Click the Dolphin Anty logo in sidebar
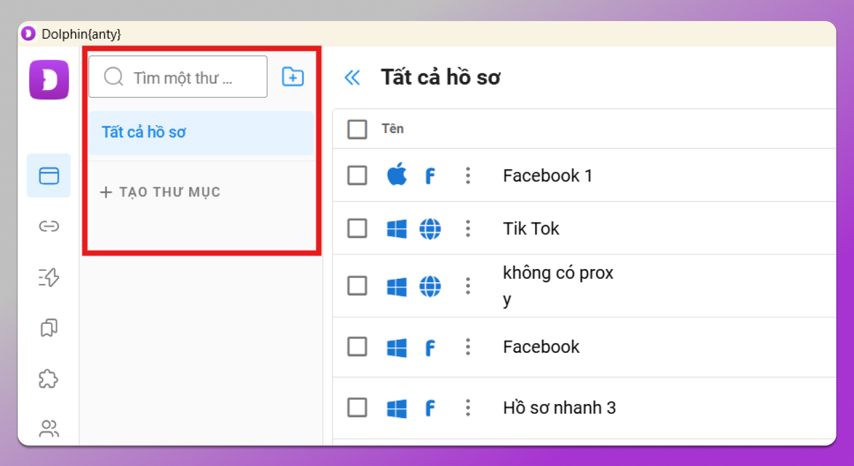This screenshot has height=466, width=854. pos(49,80)
